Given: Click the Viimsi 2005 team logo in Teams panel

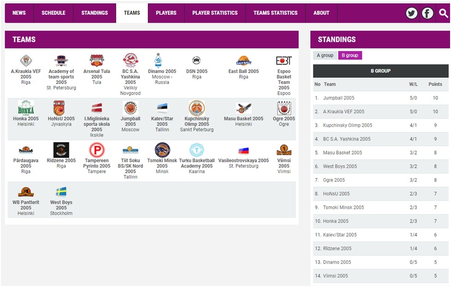Looking at the screenshot, I should (284, 150).
